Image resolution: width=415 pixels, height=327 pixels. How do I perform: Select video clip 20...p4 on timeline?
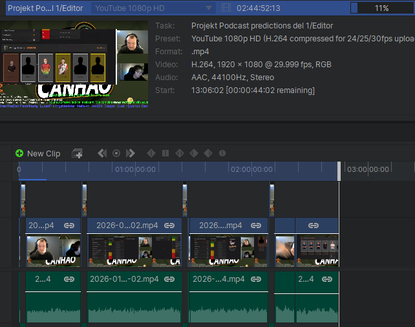53,242
